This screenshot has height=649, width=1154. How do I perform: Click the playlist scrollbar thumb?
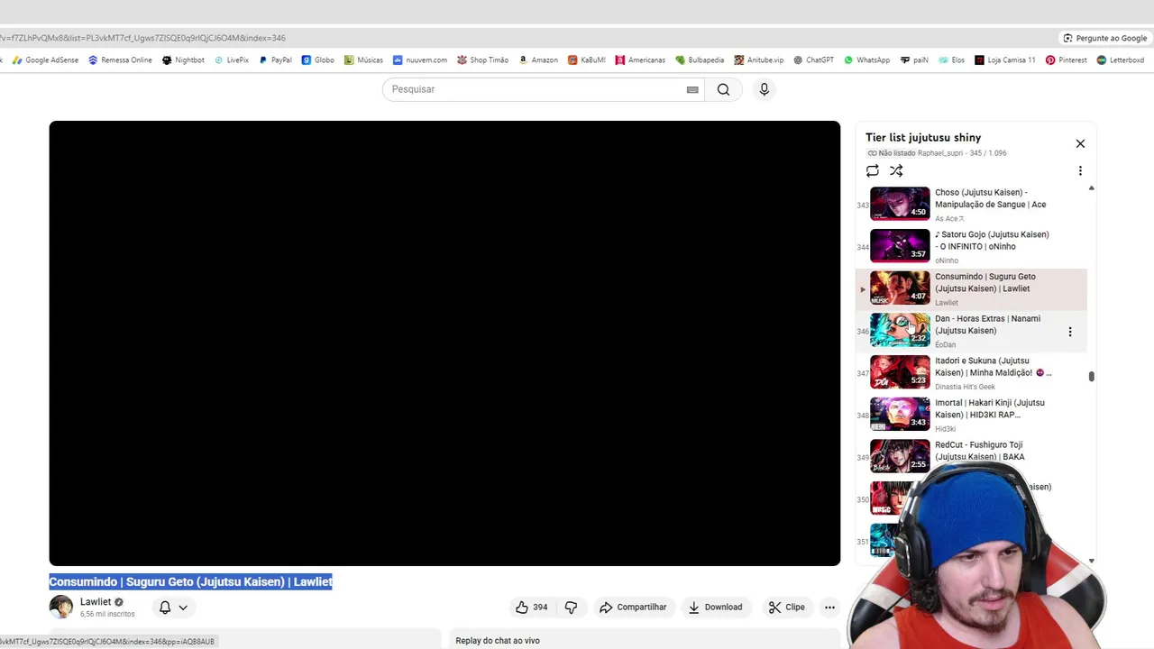(x=1091, y=377)
